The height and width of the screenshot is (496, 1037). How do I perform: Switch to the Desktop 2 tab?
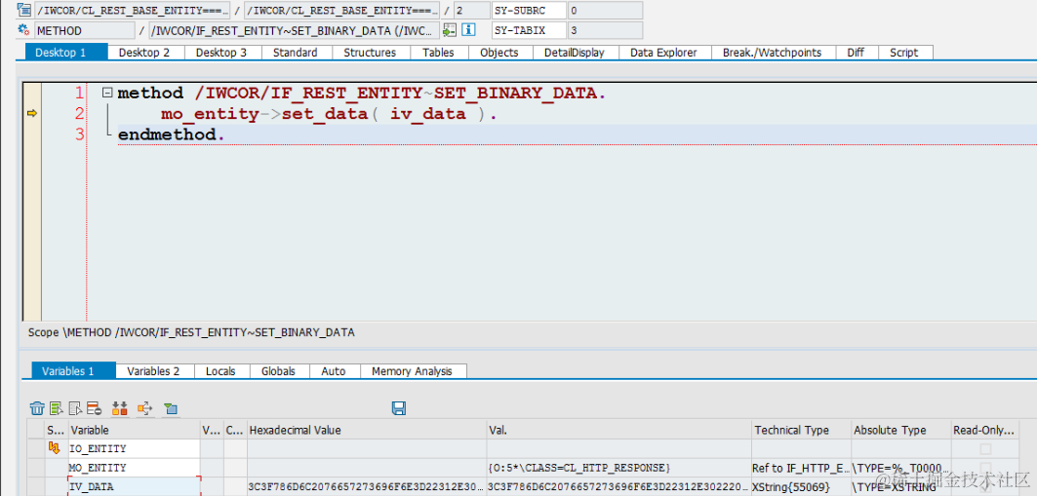coord(144,53)
